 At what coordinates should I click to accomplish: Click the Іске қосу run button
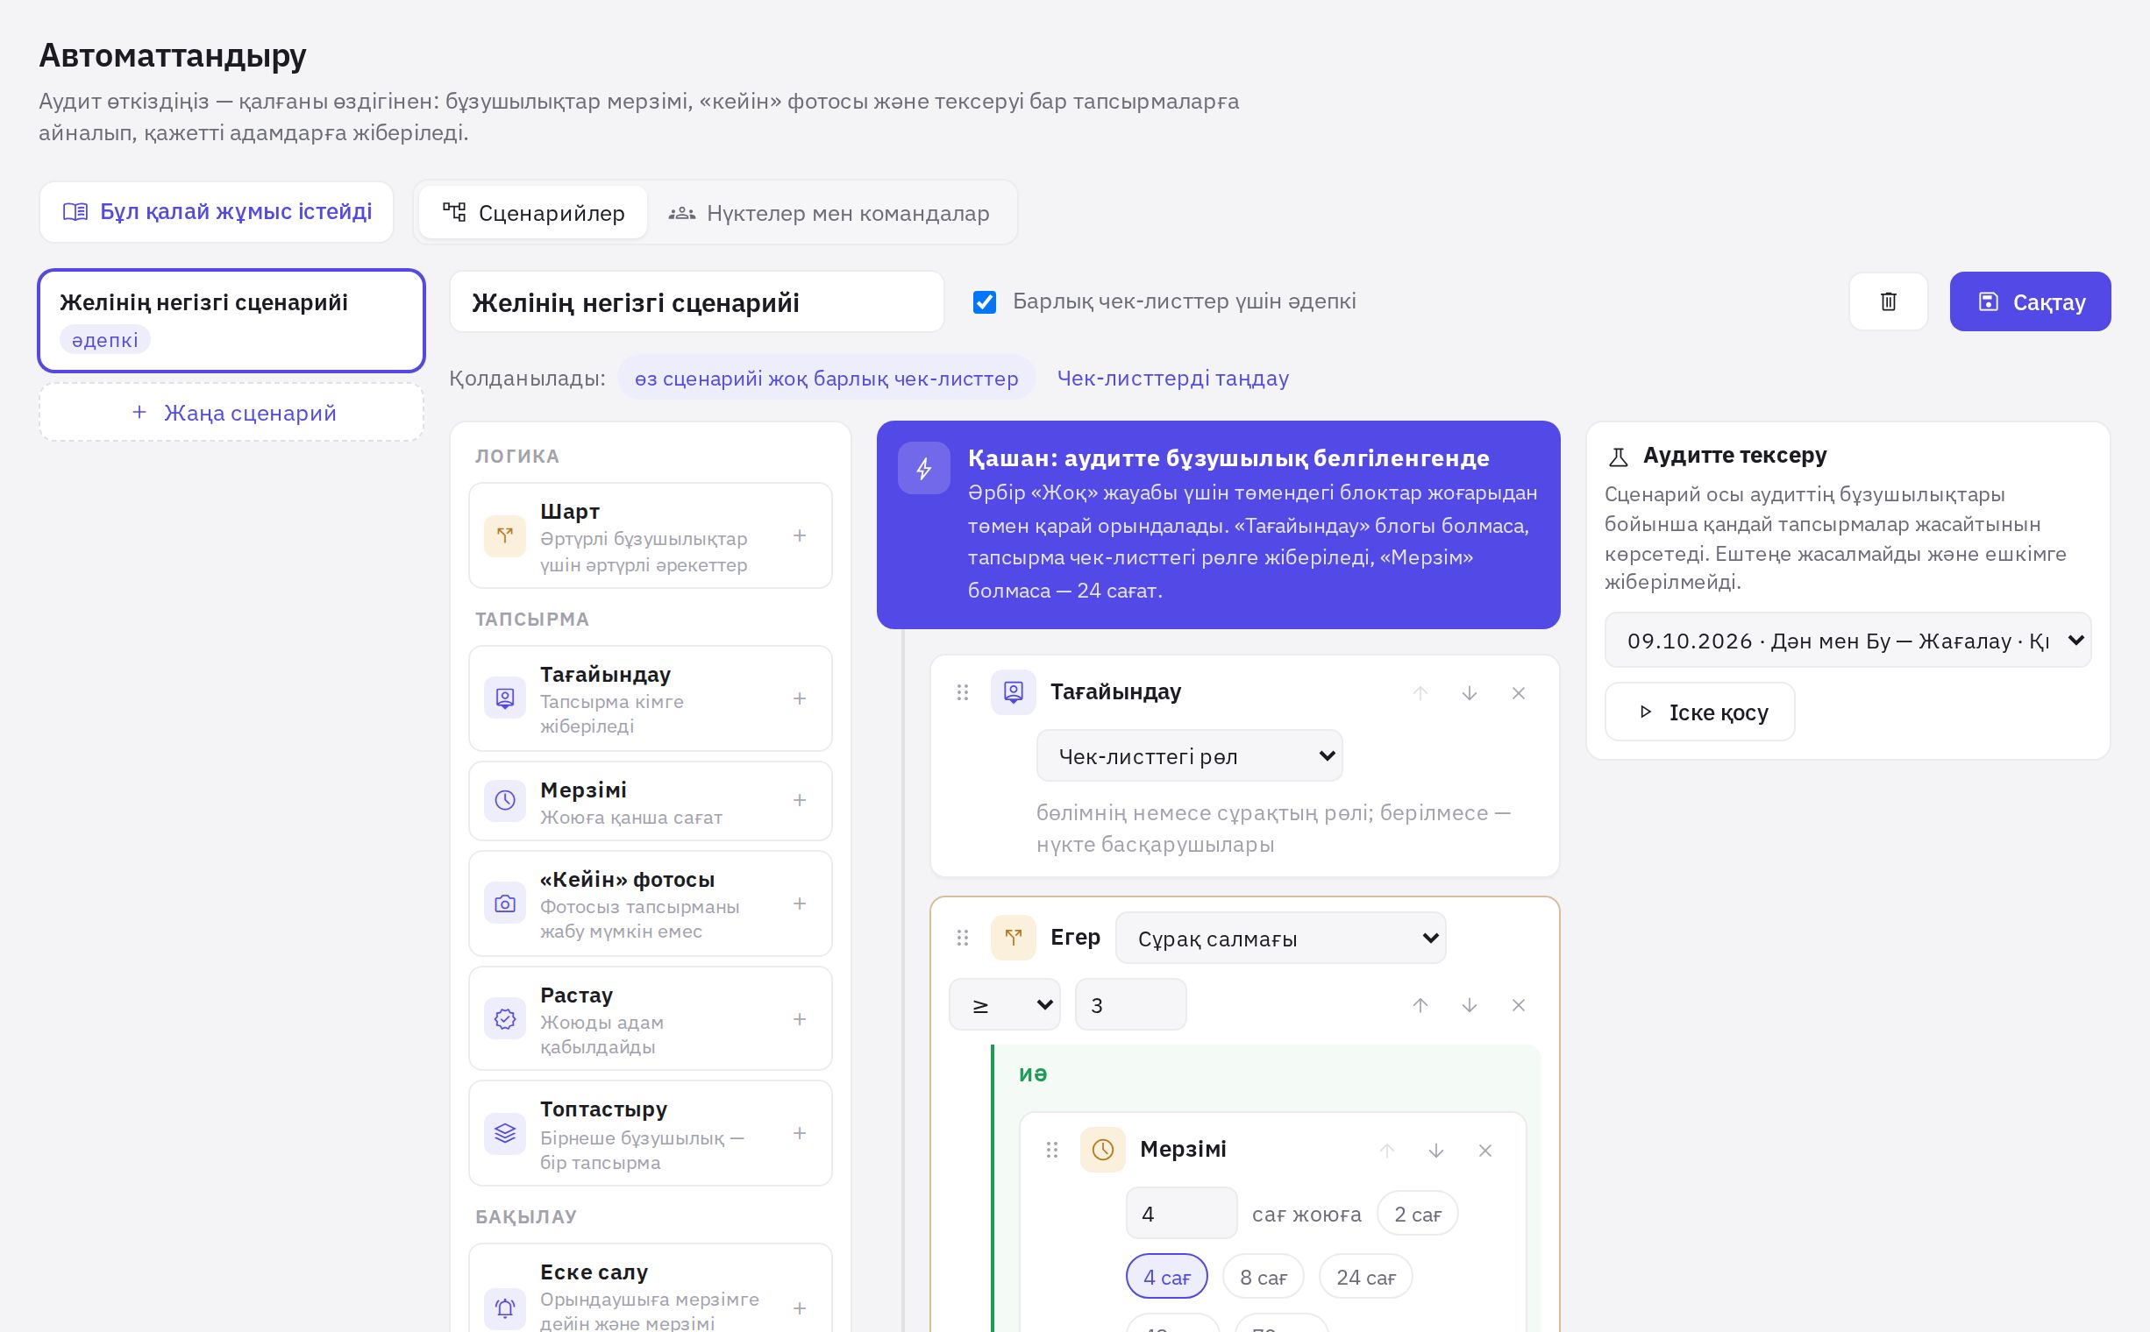1698,712
